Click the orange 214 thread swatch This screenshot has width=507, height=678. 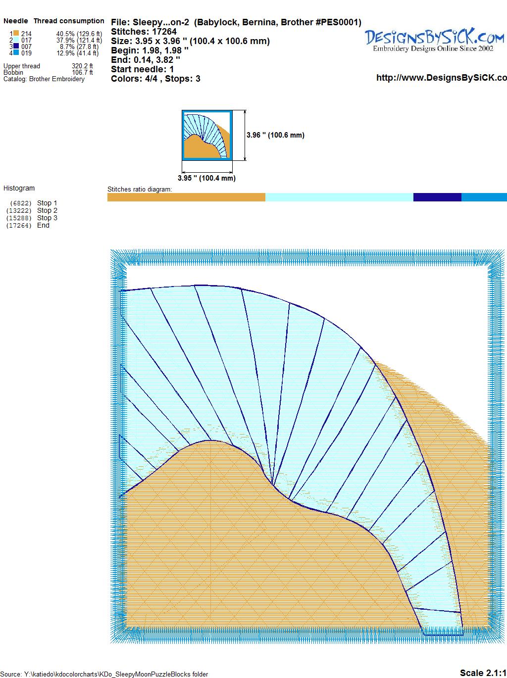click(16, 34)
